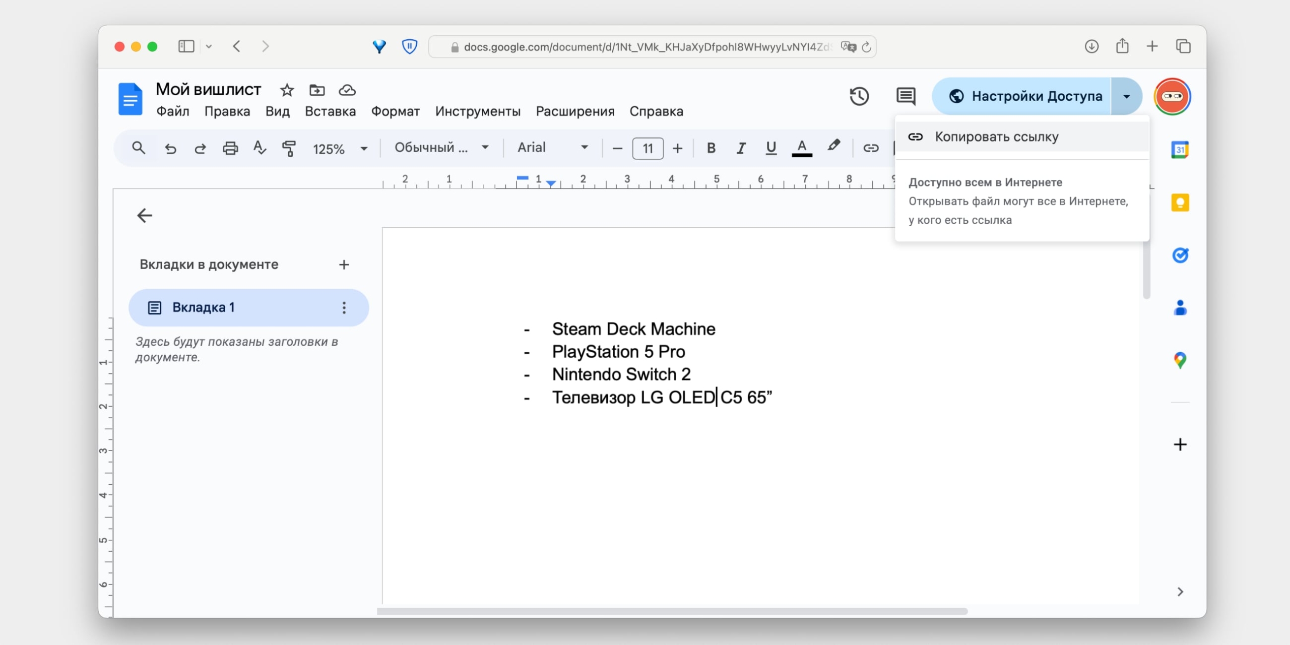Screen dimensions: 1290x645
Task: Click Копировать ссылку menu option
Action: (996, 137)
